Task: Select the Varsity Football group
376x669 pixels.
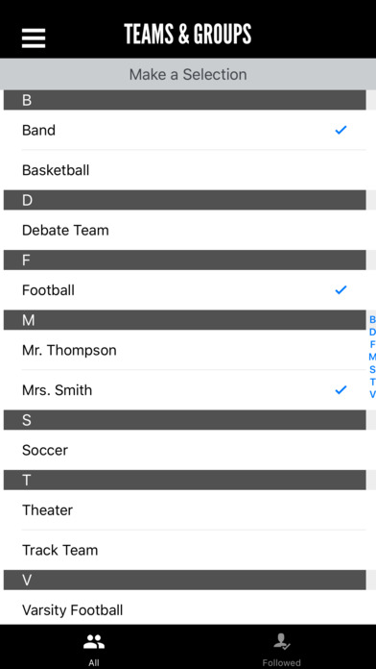Action: tap(185, 609)
